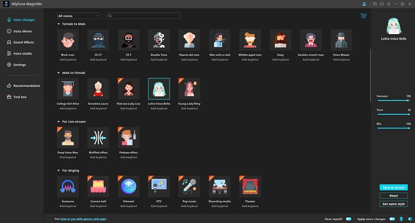Click the headset icon beside search bar
Image resolution: width=415 pixels, height=223 pixels.
364,16
